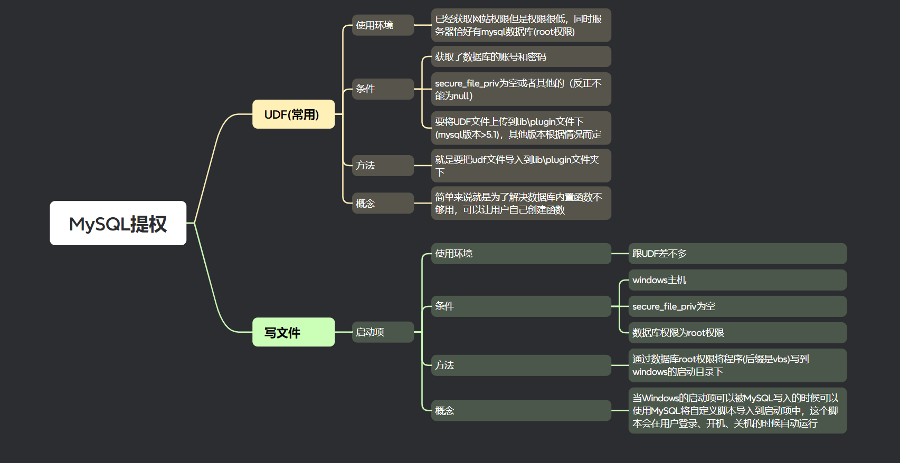The width and height of the screenshot is (900, 463).
Task: Click the yellow UDF(常用) branch node
Action: pos(293,114)
